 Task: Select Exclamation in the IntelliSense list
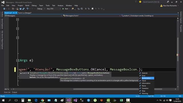point(147,78)
